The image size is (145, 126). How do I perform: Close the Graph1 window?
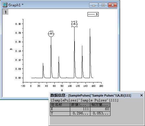tap(112, 5)
